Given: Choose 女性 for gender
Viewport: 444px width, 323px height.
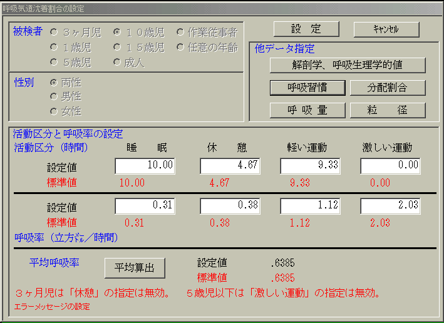Looking at the screenshot, I should pos(54,111).
